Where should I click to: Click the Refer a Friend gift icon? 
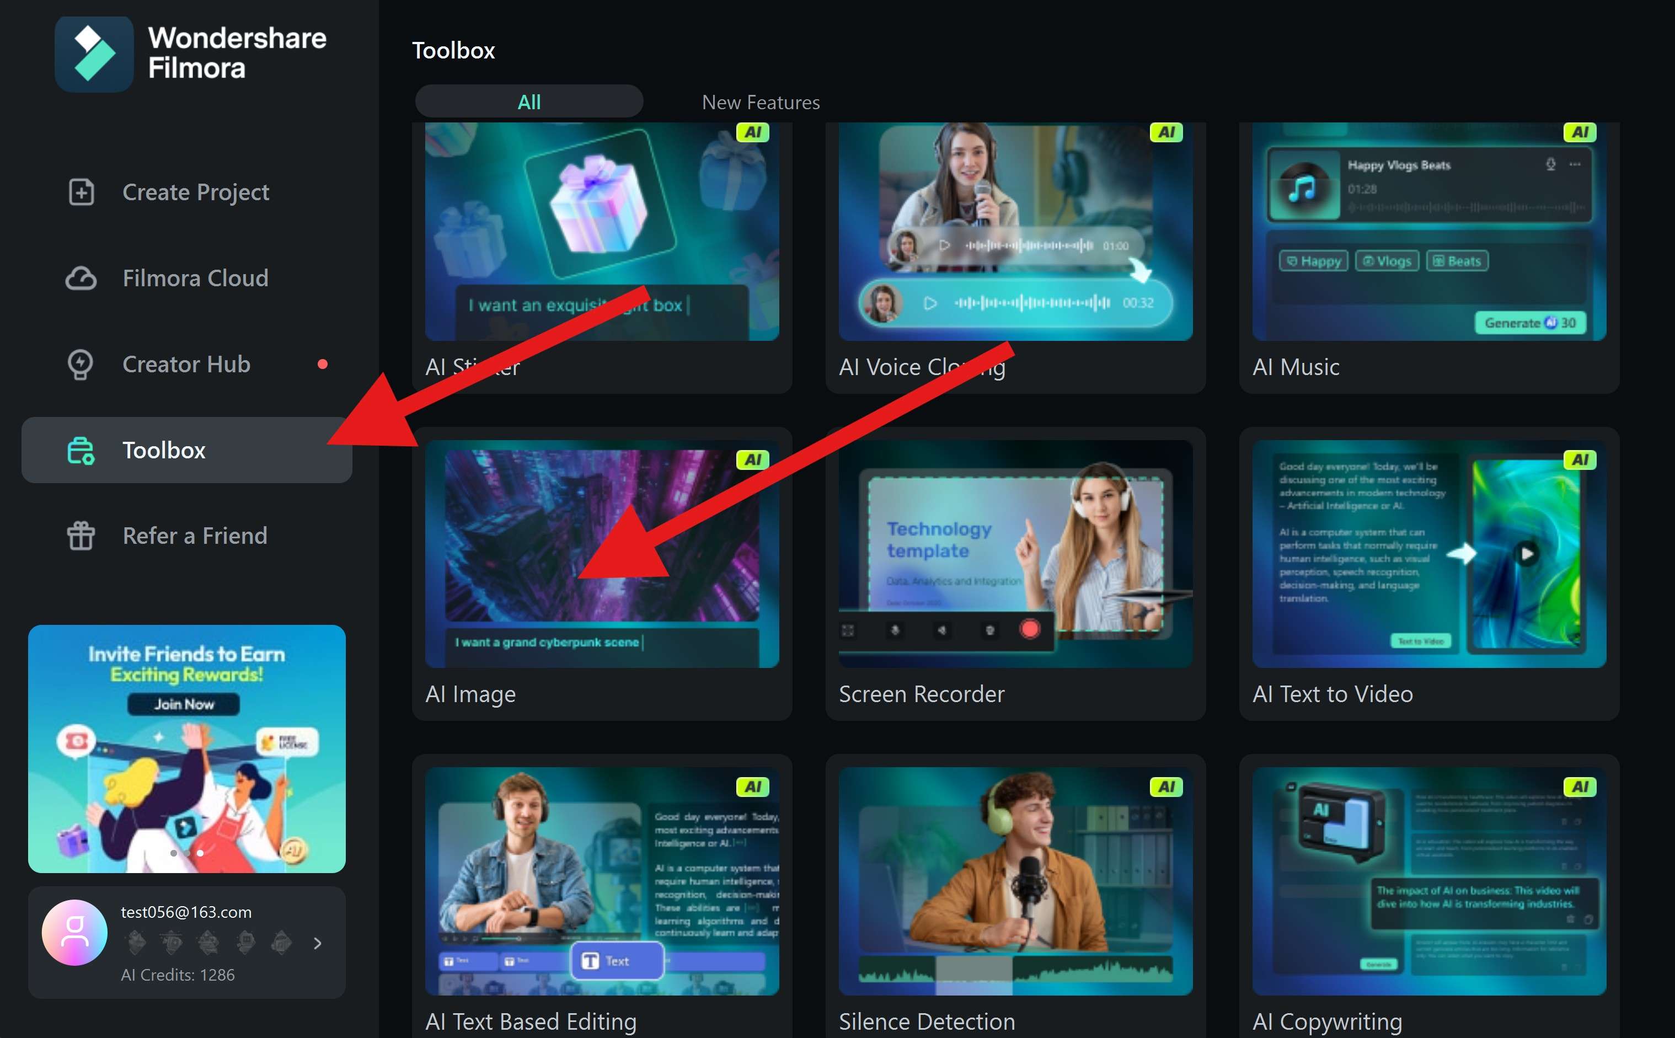tap(81, 536)
